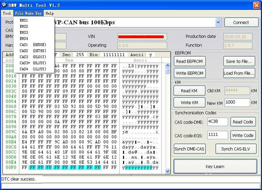
Task: Click the Write EEPROM button
Action: [190, 73]
